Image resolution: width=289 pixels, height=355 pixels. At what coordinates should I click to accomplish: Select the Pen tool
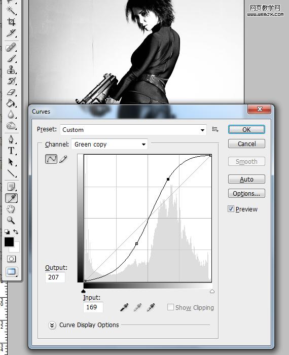11,139
